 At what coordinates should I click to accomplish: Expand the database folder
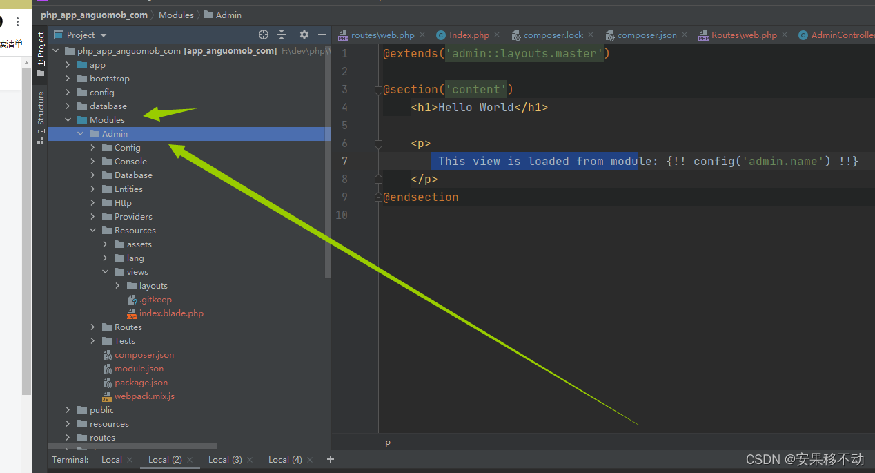pos(68,106)
